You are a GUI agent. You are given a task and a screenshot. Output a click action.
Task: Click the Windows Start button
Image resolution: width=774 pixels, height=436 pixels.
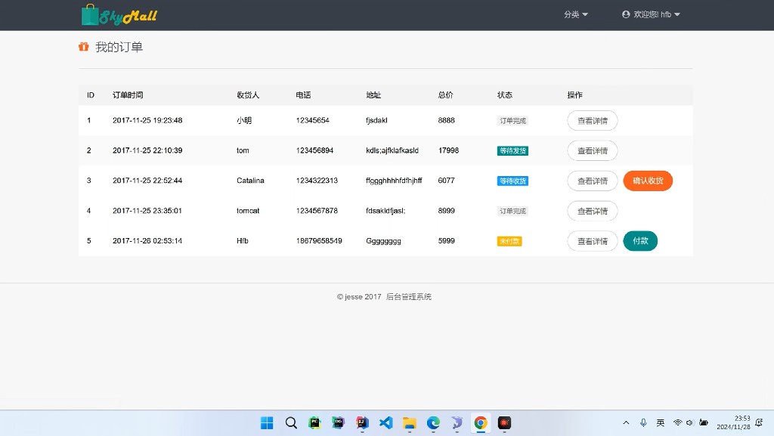(267, 423)
